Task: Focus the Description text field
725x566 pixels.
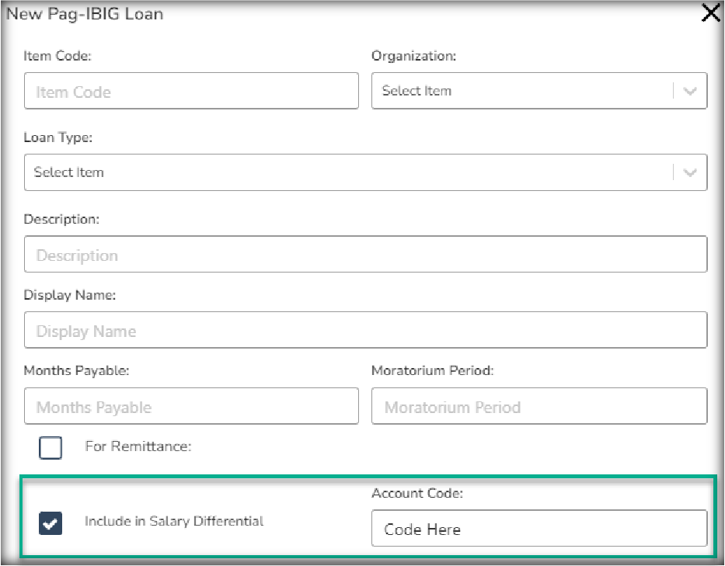Action: [x=365, y=255]
